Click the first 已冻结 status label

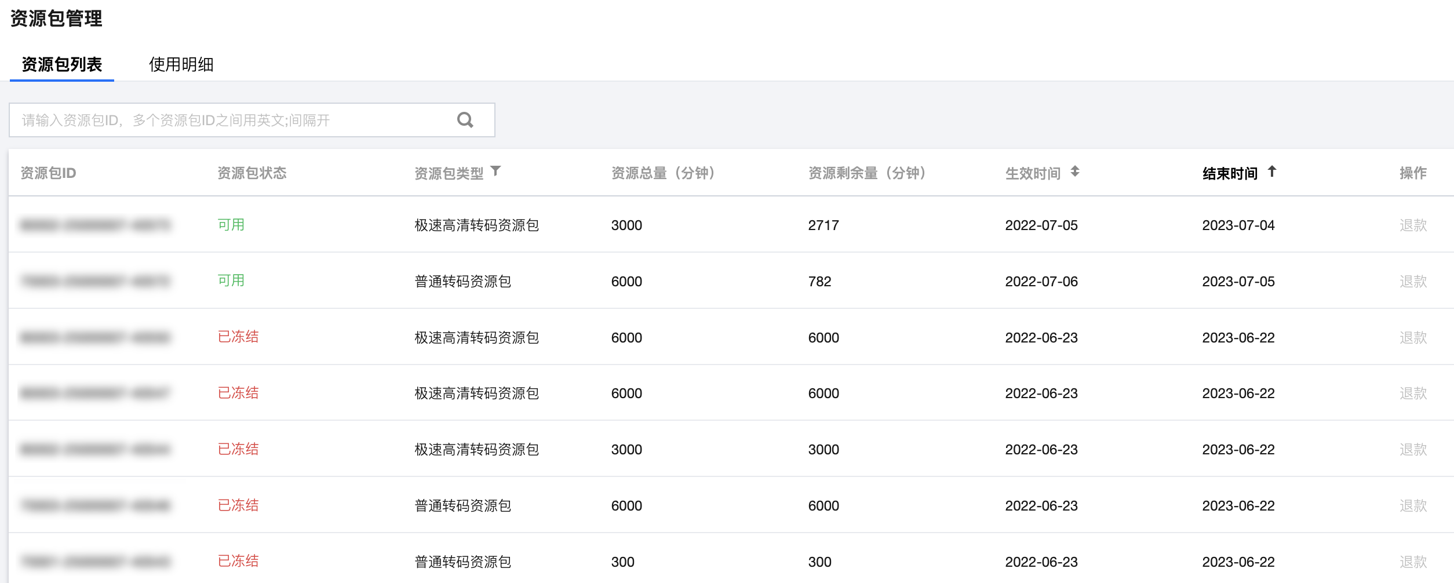pos(238,337)
